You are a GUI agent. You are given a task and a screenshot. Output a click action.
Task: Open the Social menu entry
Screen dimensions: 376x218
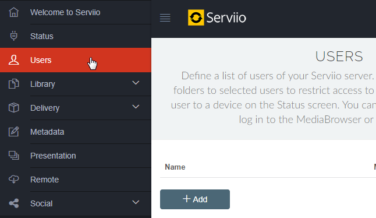point(76,203)
